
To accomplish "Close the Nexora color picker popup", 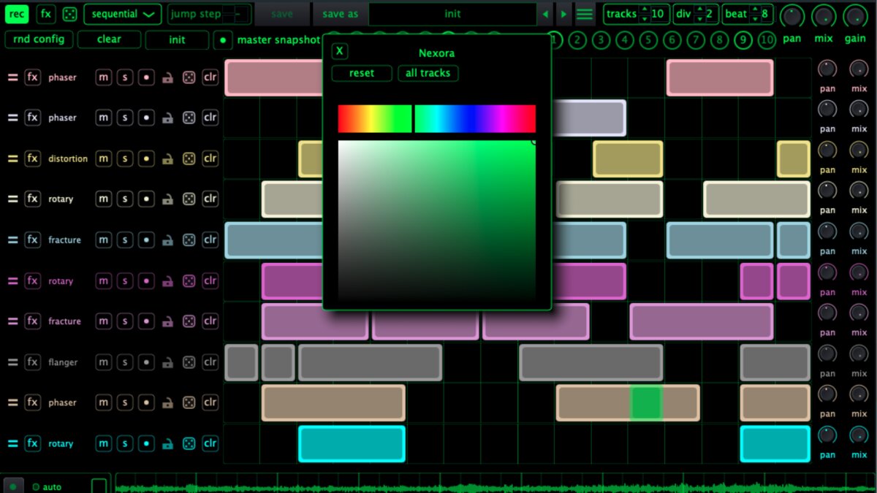I will 340,51.
